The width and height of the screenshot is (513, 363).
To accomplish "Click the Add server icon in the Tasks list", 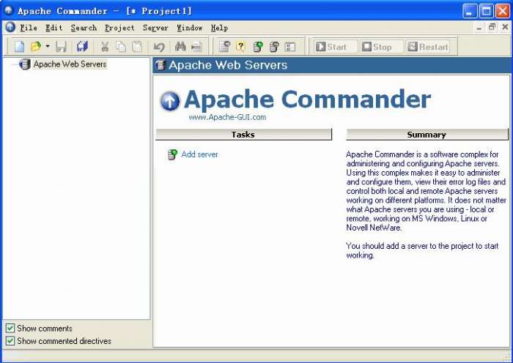I will click(172, 154).
